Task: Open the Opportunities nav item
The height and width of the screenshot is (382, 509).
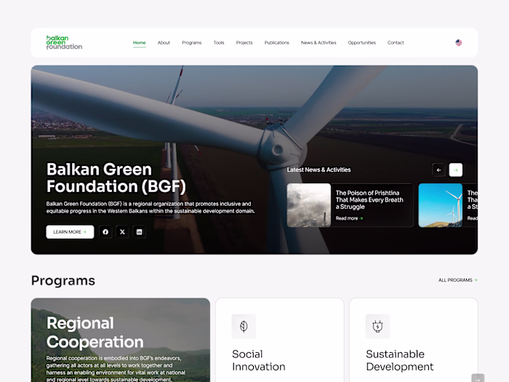Action: [361, 42]
